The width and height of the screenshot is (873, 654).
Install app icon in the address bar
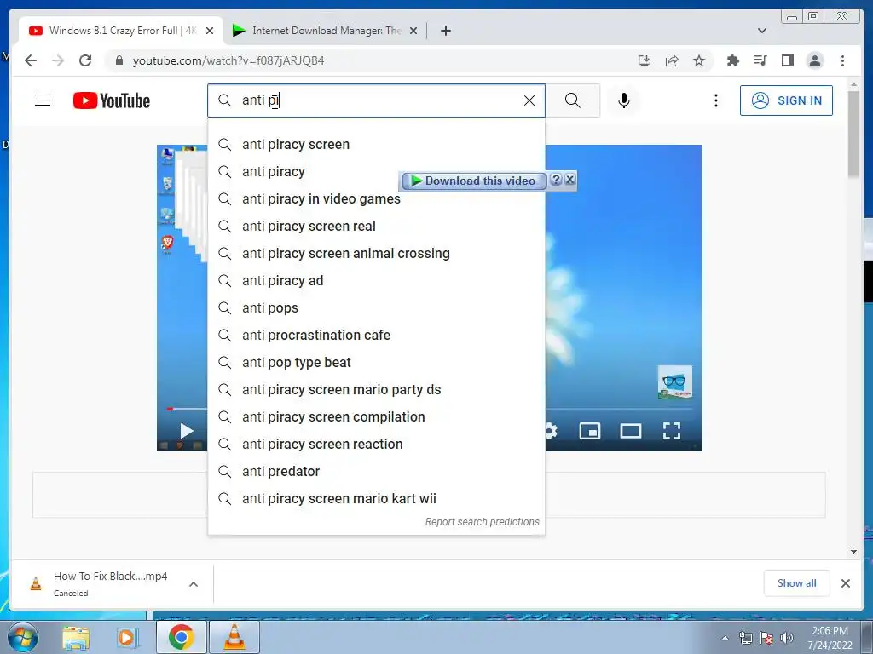tap(645, 60)
